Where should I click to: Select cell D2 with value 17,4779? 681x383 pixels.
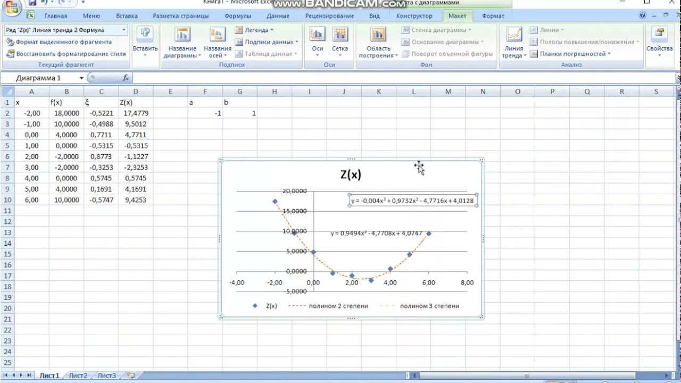(136, 113)
